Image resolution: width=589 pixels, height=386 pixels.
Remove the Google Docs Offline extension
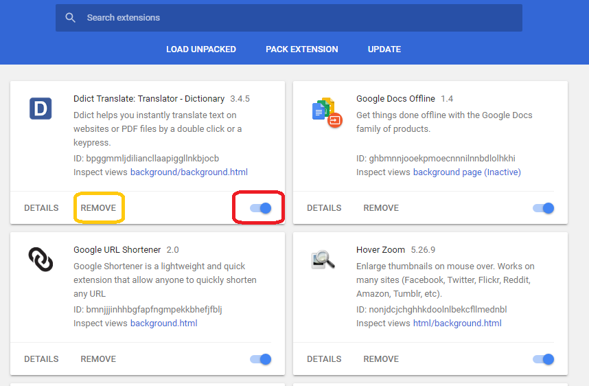[381, 208]
